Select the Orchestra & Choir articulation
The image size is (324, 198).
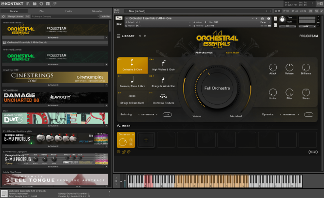pos(132,65)
